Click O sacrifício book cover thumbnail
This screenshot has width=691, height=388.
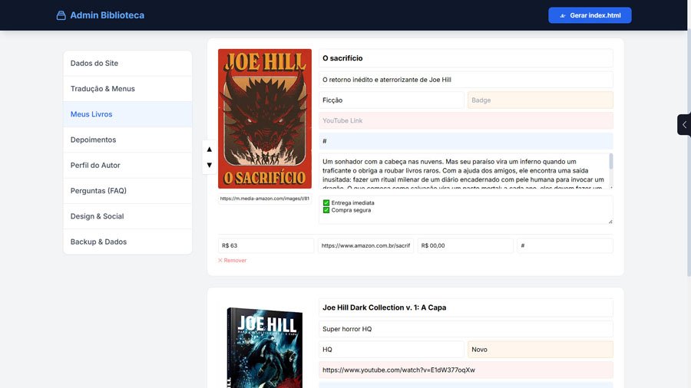pos(265,119)
